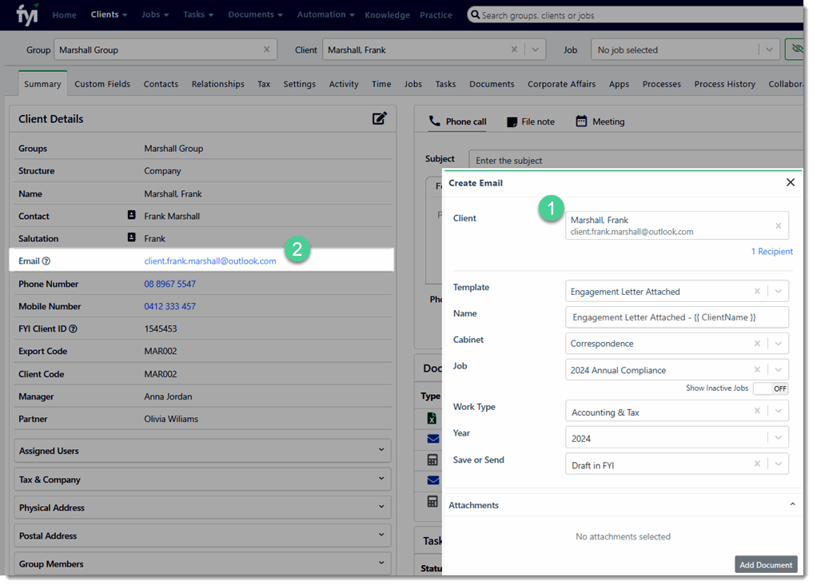Viewport: 813px width, 585px height.
Task: Open the Client selector dropdown arrow
Action: [535, 50]
